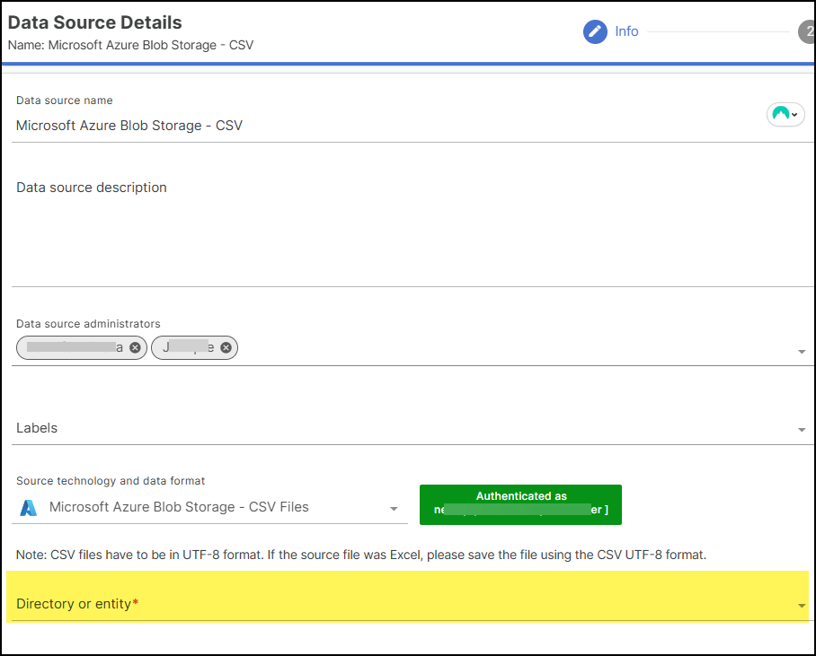This screenshot has height=656, width=816.
Task: Click the Azure logo icon
Action: click(28, 508)
